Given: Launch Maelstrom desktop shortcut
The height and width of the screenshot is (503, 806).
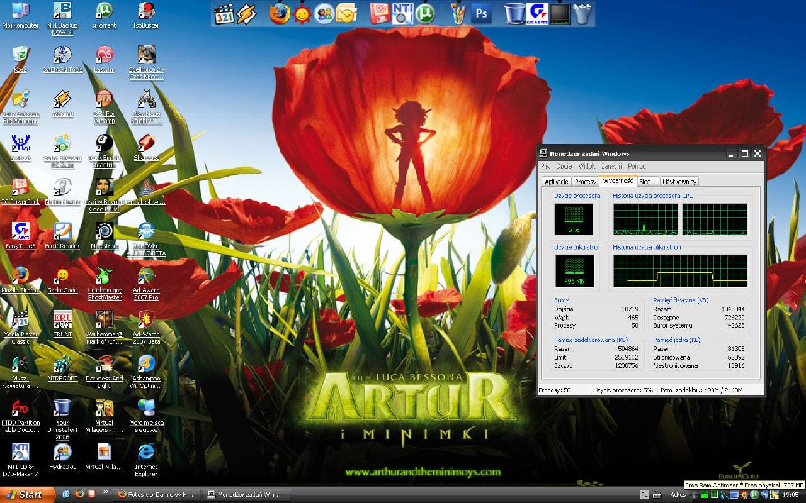Looking at the screenshot, I should click(104, 236).
